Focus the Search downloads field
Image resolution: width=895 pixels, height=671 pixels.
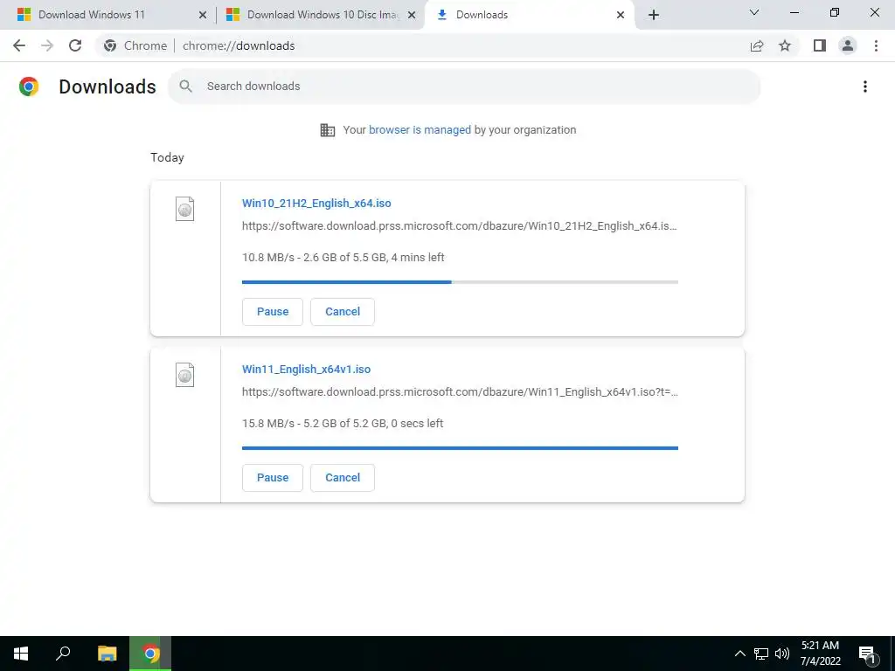(464, 86)
